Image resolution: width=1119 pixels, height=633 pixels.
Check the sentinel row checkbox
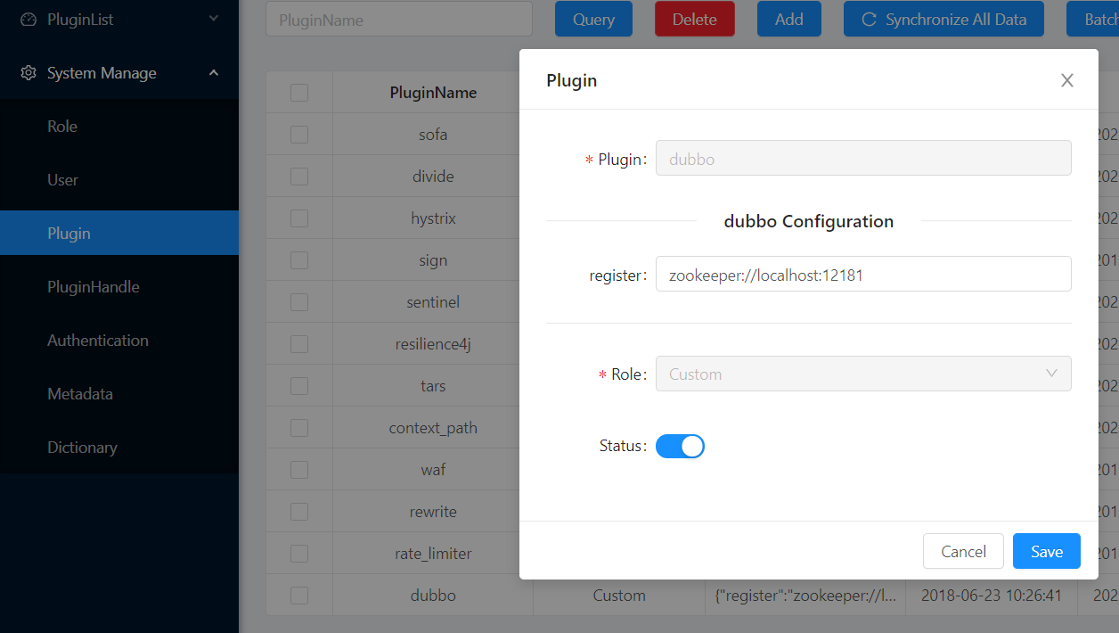coord(299,302)
